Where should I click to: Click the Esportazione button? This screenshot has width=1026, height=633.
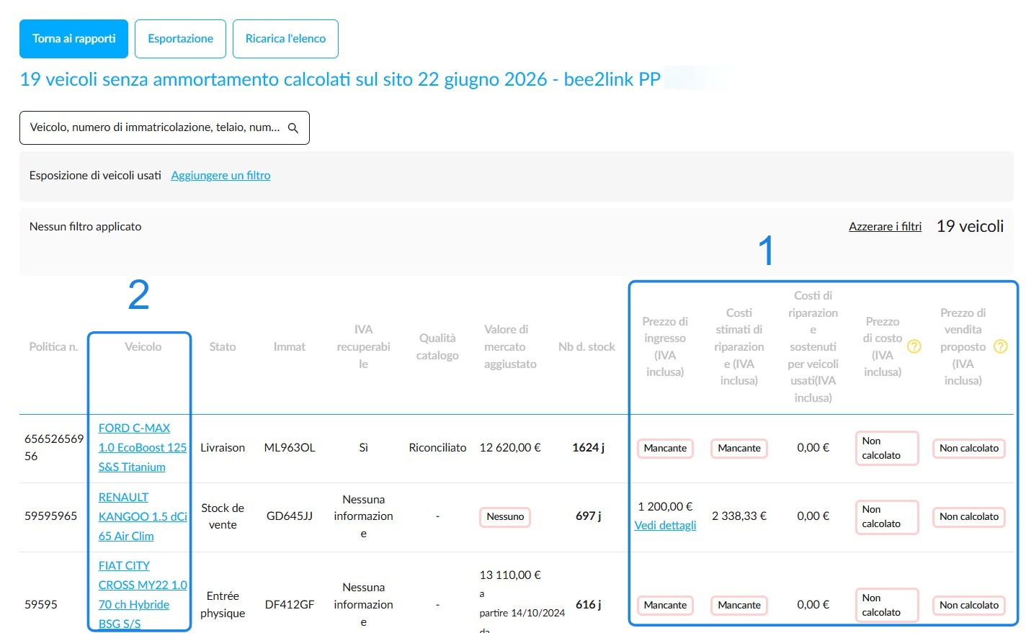pos(180,39)
